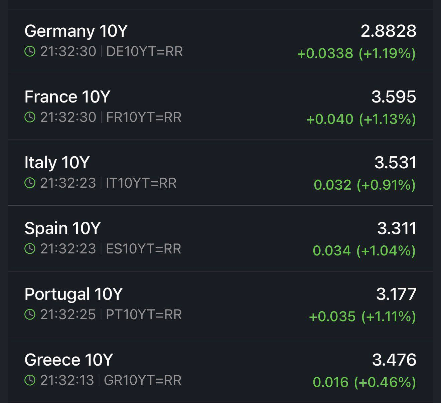Click Greece's yield value 3.476
This screenshot has width=441, height=403.
point(394,360)
